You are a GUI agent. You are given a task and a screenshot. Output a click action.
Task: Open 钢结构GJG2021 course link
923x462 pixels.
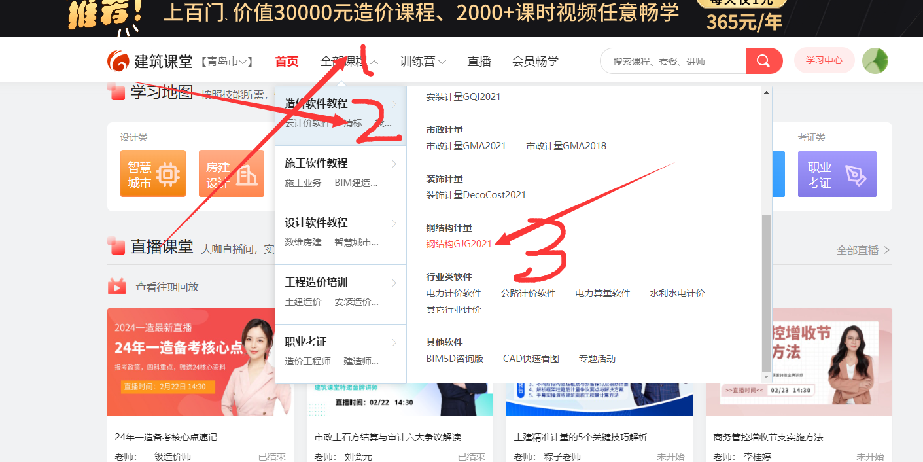[459, 243]
